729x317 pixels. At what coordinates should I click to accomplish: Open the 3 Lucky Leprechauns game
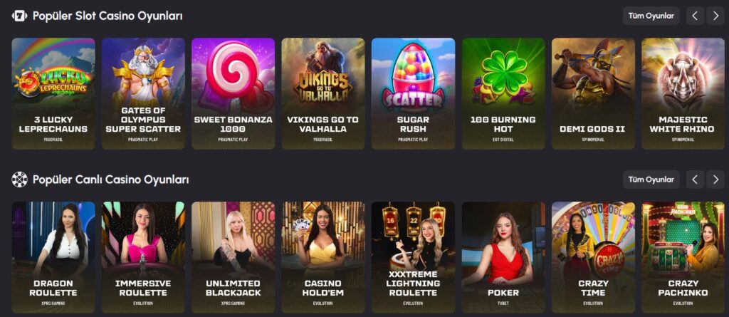[53, 93]
